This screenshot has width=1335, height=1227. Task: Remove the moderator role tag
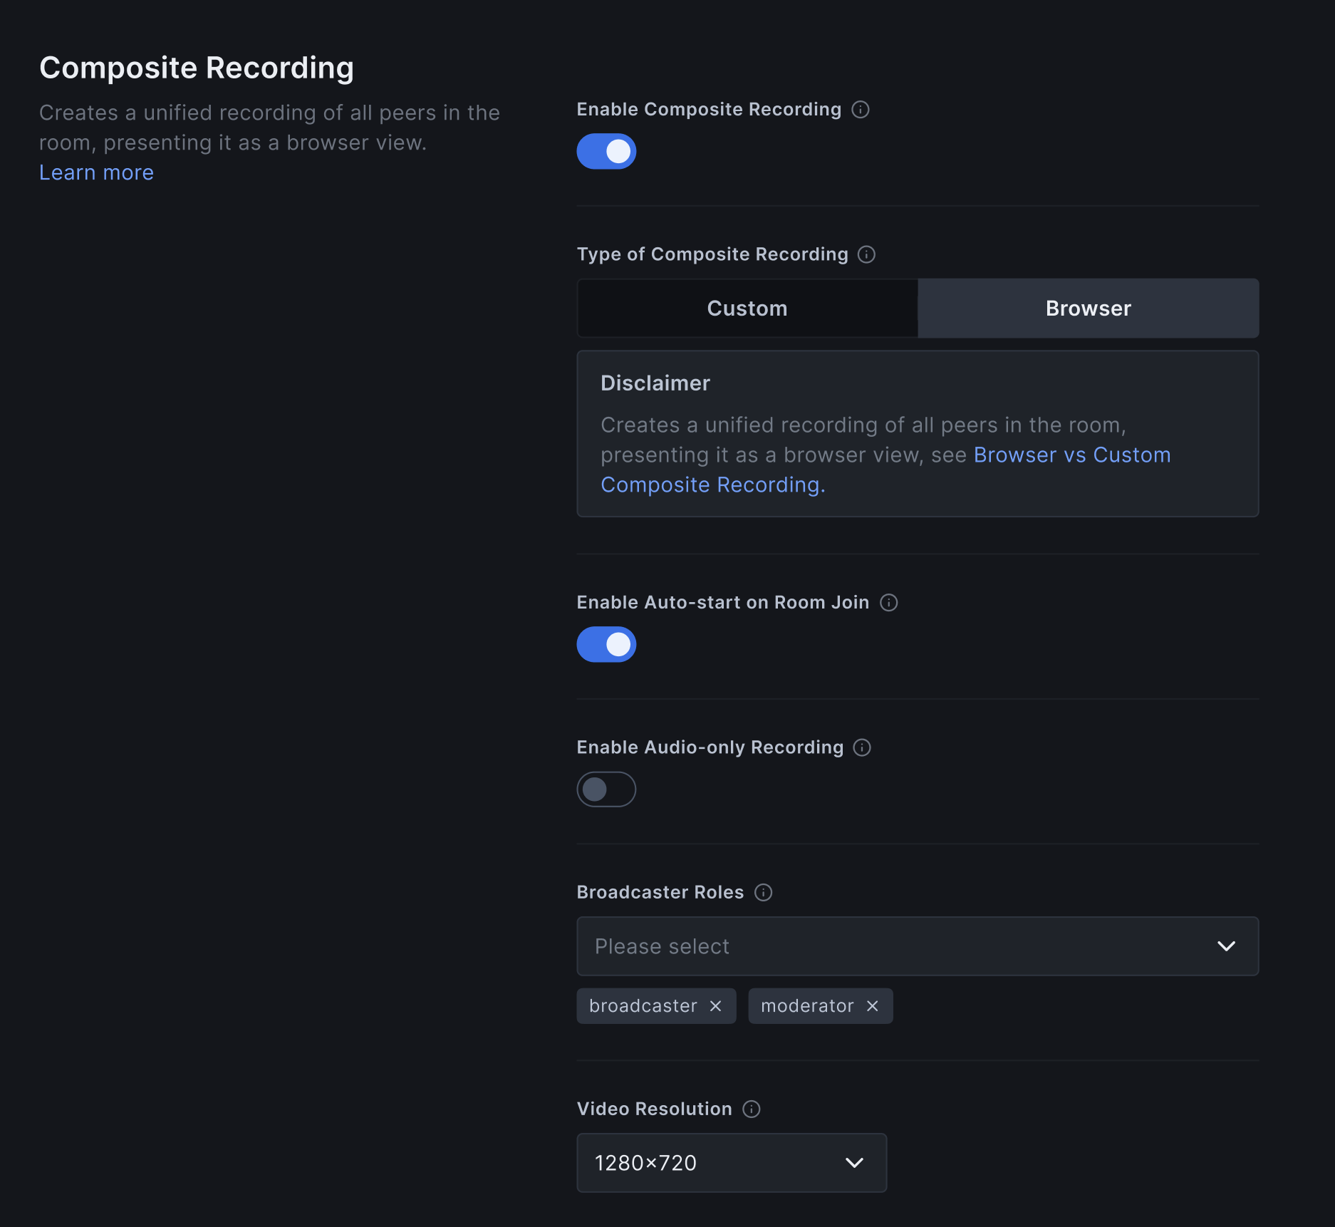point(873,1006)
